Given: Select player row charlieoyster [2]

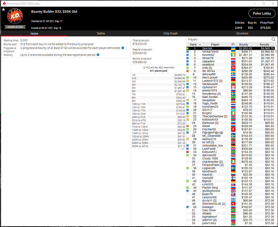Looking at the screenshot, I should coord(230,162).
